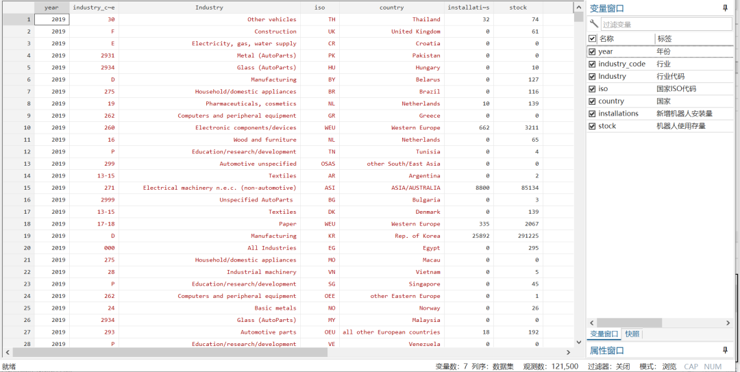Click the Thailand country cell
Screen dimensions: 740x372
[392, 19]
